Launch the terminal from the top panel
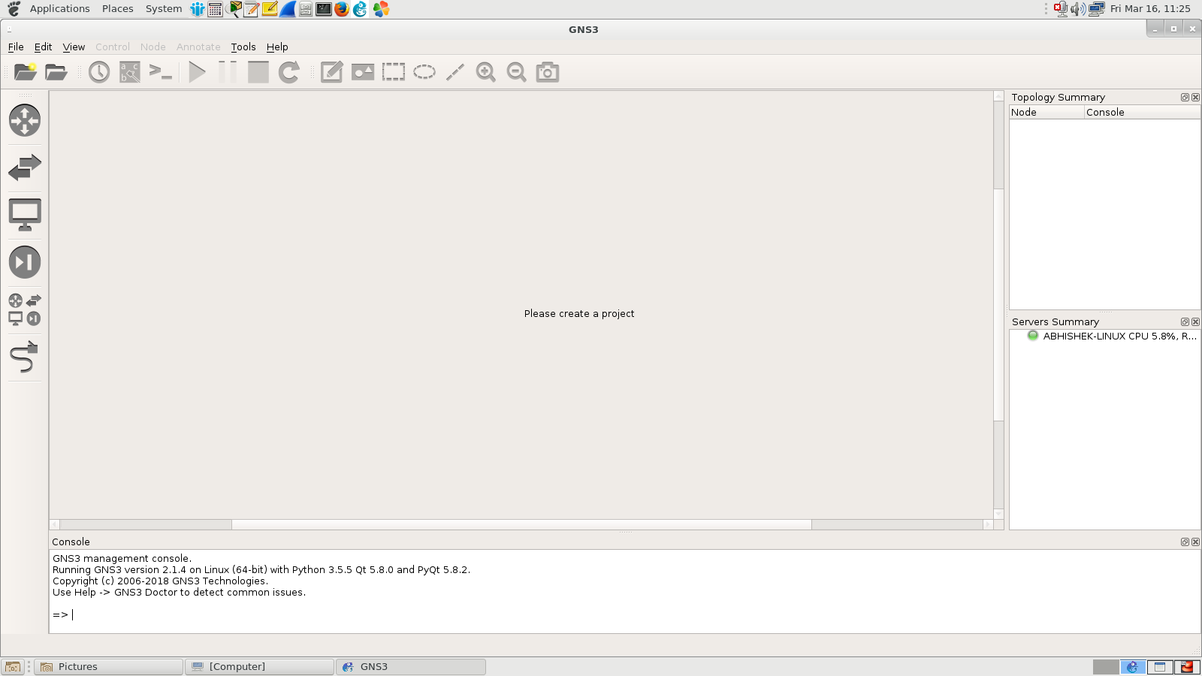 coord(324,9)
